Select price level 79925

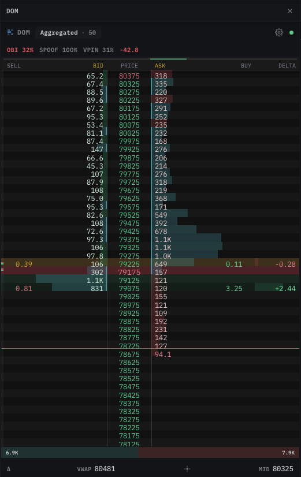[129, 150]
